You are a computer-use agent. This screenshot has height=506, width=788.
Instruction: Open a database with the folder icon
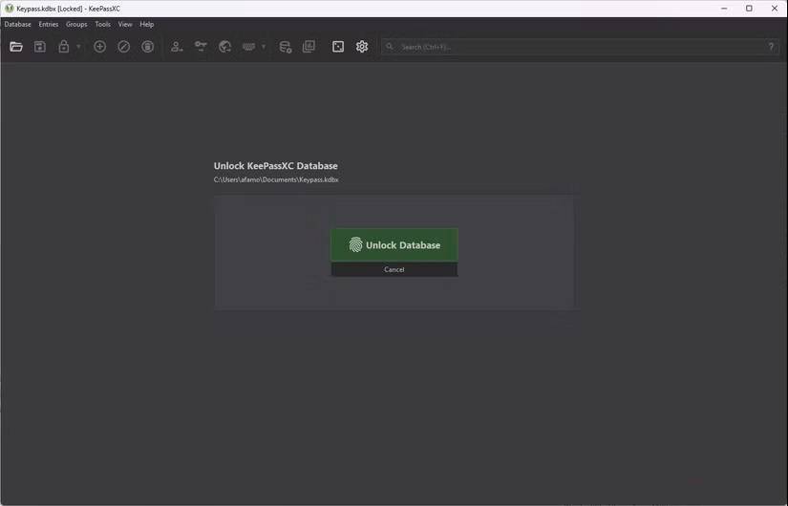(16, 47)
